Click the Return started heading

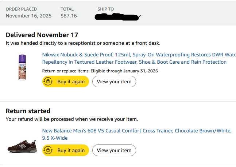click(28, 111)
